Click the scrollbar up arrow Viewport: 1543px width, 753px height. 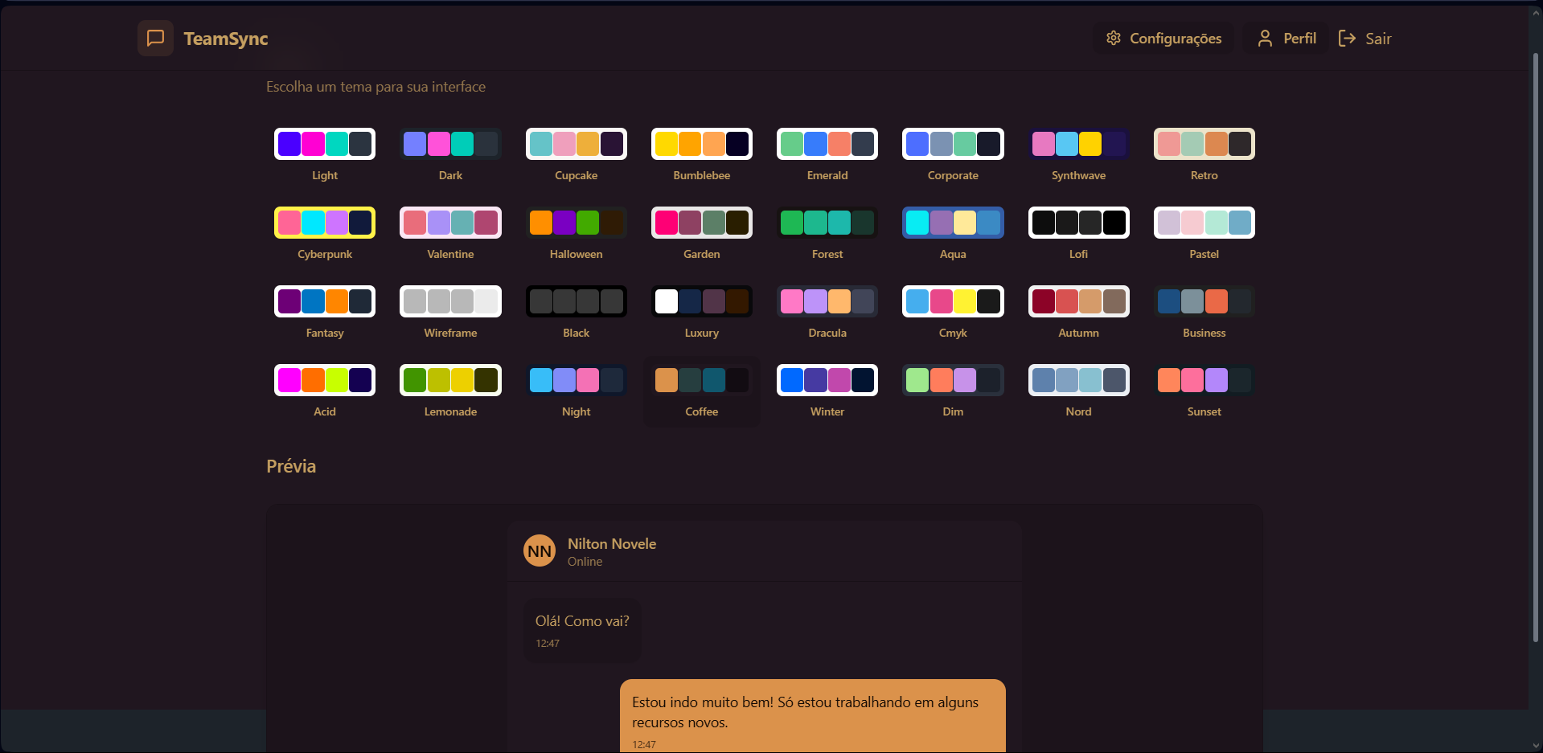click(x=1535, y=14)
